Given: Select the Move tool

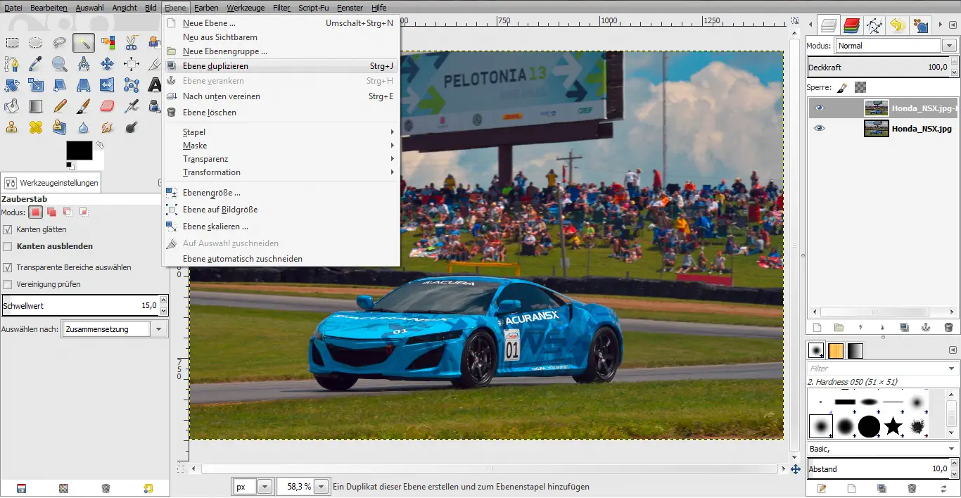Looking at the screenshot, I should pyautogui.click(x=107, y=64).
